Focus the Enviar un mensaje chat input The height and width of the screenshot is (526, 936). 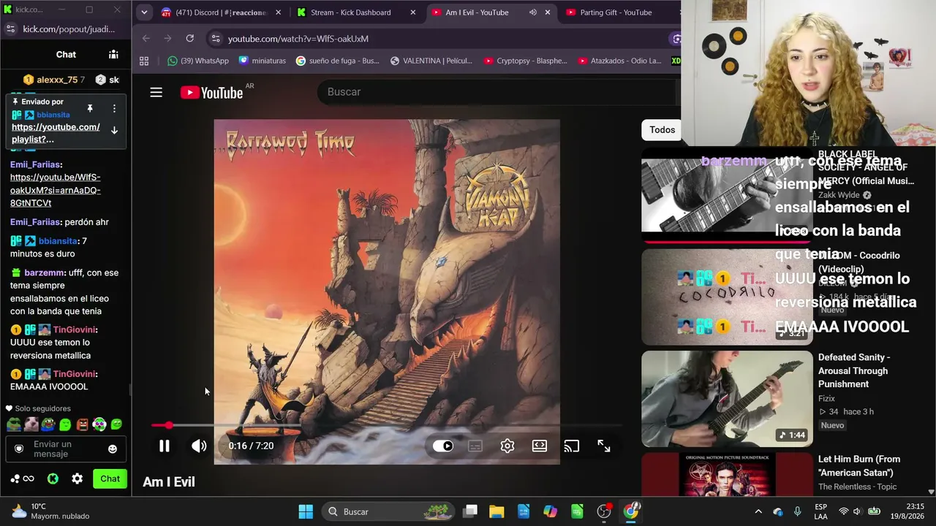pyautogui.click(x=67, y=449)
